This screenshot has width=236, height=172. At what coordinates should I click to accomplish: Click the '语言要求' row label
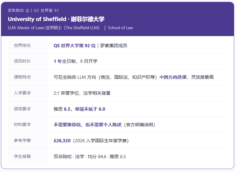22,109
